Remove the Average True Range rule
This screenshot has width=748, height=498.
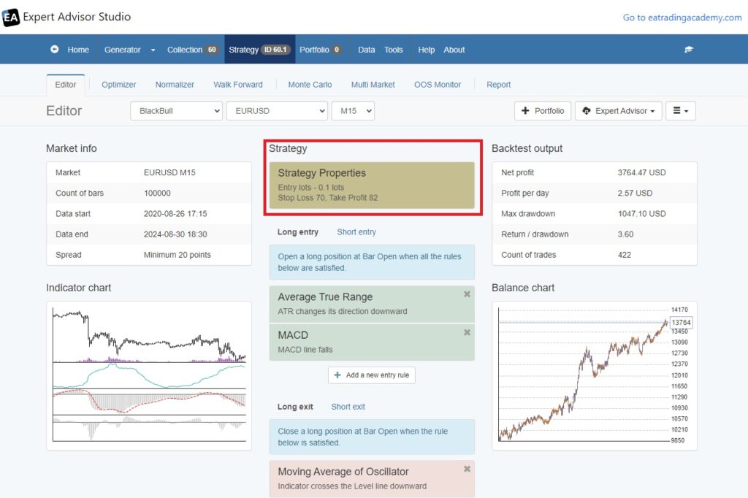(x=467, y=294)
